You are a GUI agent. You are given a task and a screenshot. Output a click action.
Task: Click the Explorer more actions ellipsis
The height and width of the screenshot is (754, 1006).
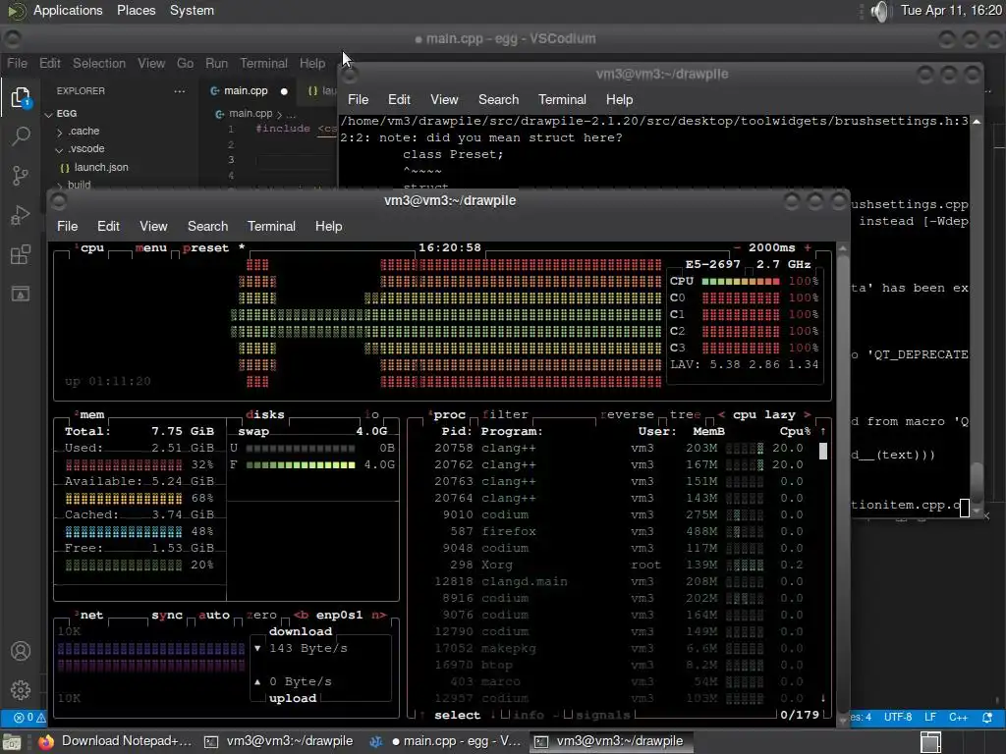[180, 91]
